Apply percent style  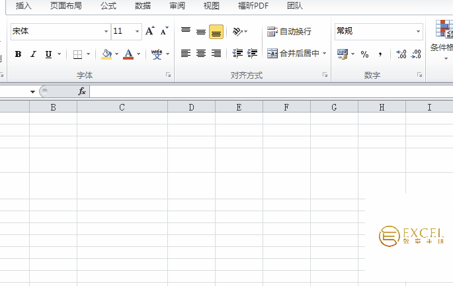(364, 54)
